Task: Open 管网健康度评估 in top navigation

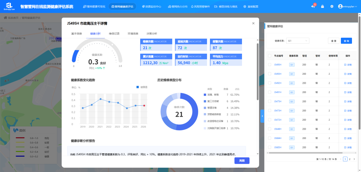Action: tap(122, 6)
